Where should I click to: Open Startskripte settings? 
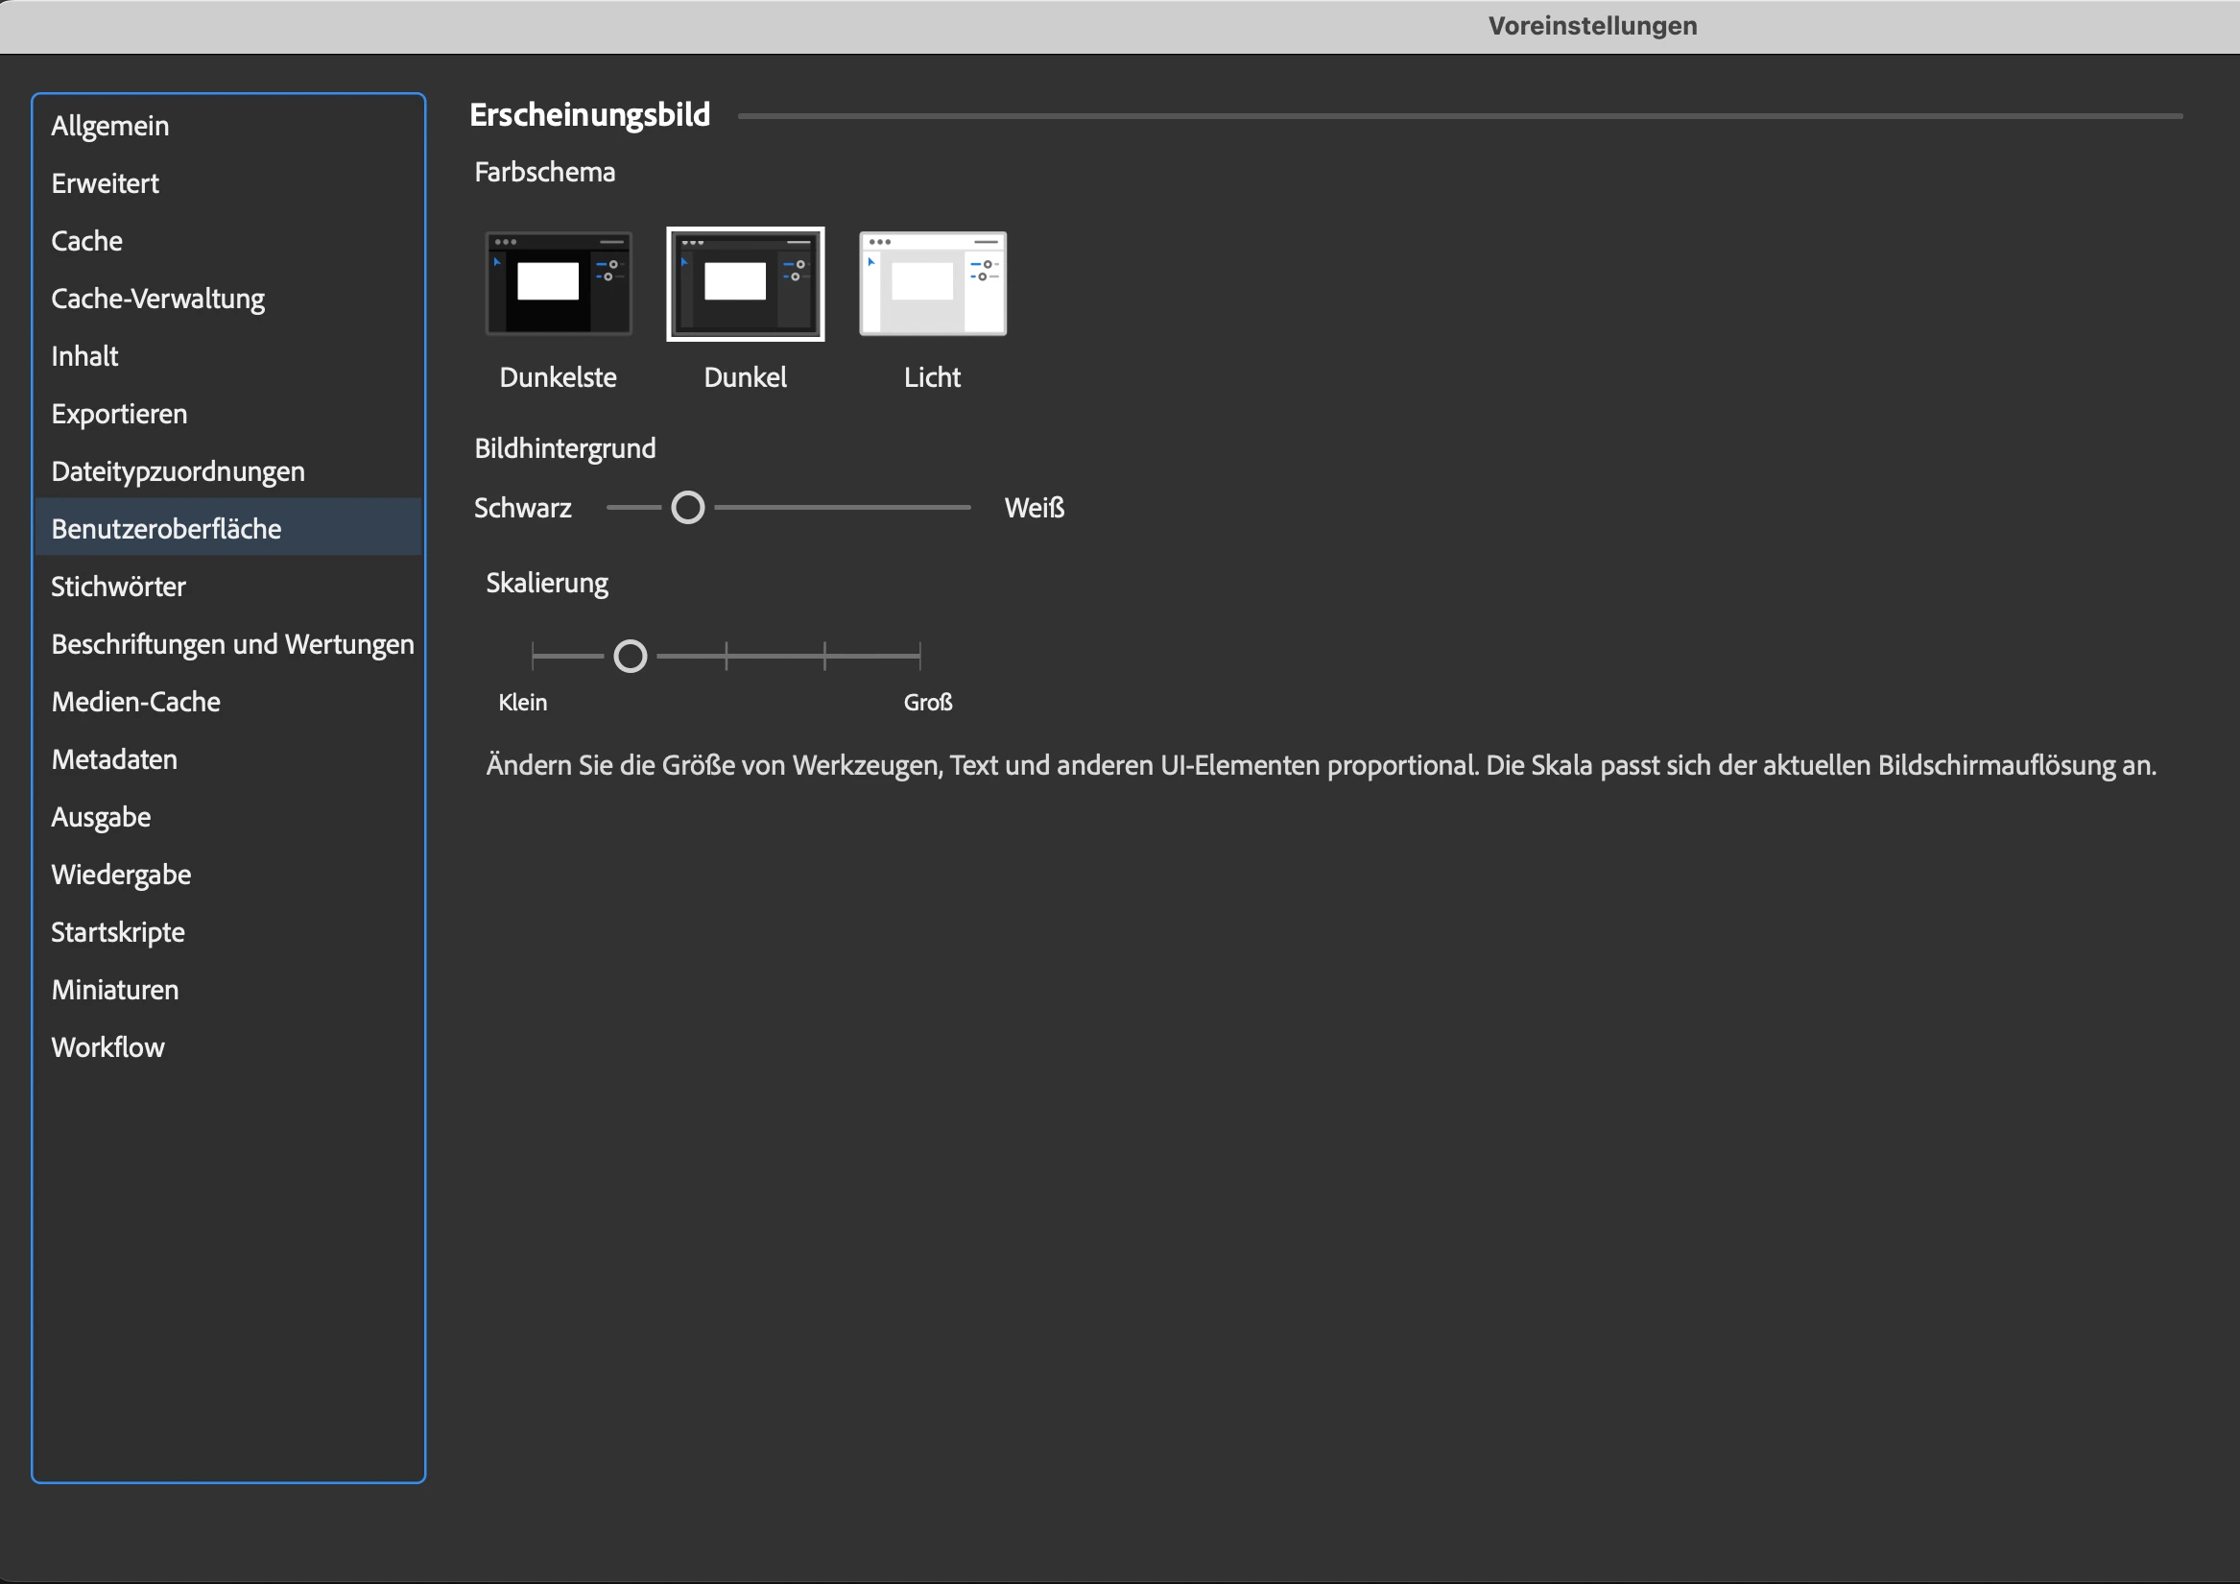point(118,932)
